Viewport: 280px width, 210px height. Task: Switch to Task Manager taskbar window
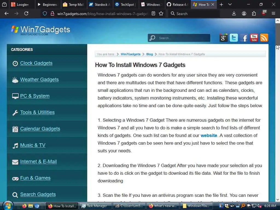96,206
